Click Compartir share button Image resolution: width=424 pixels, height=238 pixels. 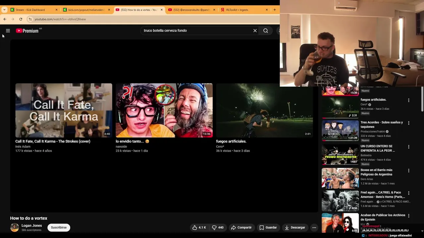(x=241, y=227)
